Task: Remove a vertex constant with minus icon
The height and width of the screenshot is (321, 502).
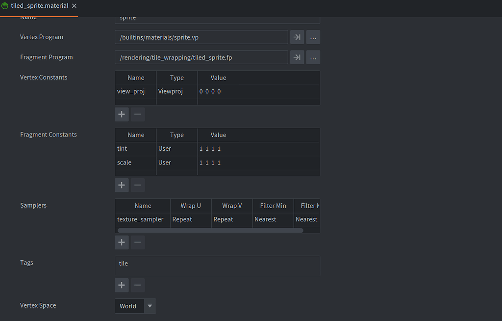Action: pos(137,114)
